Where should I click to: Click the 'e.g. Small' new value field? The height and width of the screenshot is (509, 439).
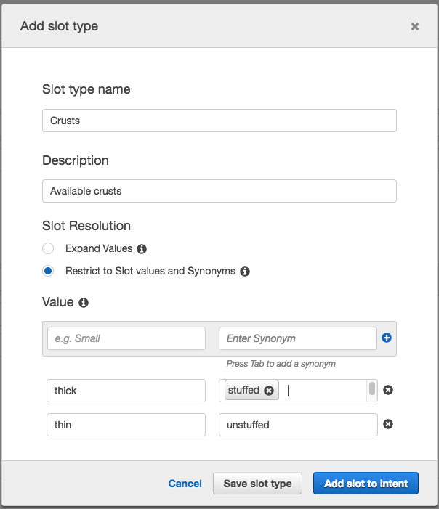(x=126, y=338)
